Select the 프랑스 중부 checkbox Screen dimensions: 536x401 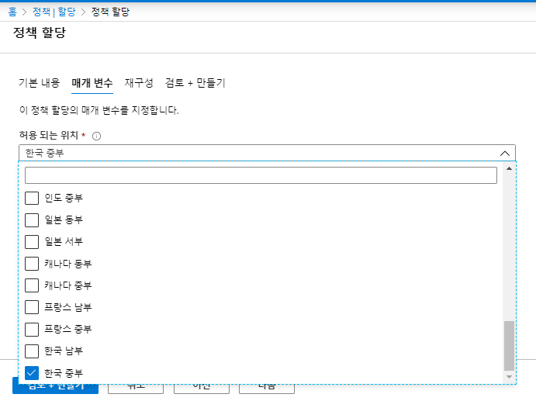(x=32, y=329)
